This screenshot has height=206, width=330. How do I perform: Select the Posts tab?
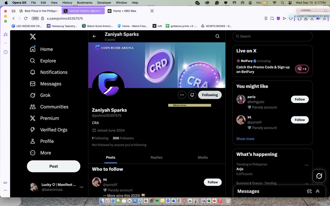coord(111,157)
